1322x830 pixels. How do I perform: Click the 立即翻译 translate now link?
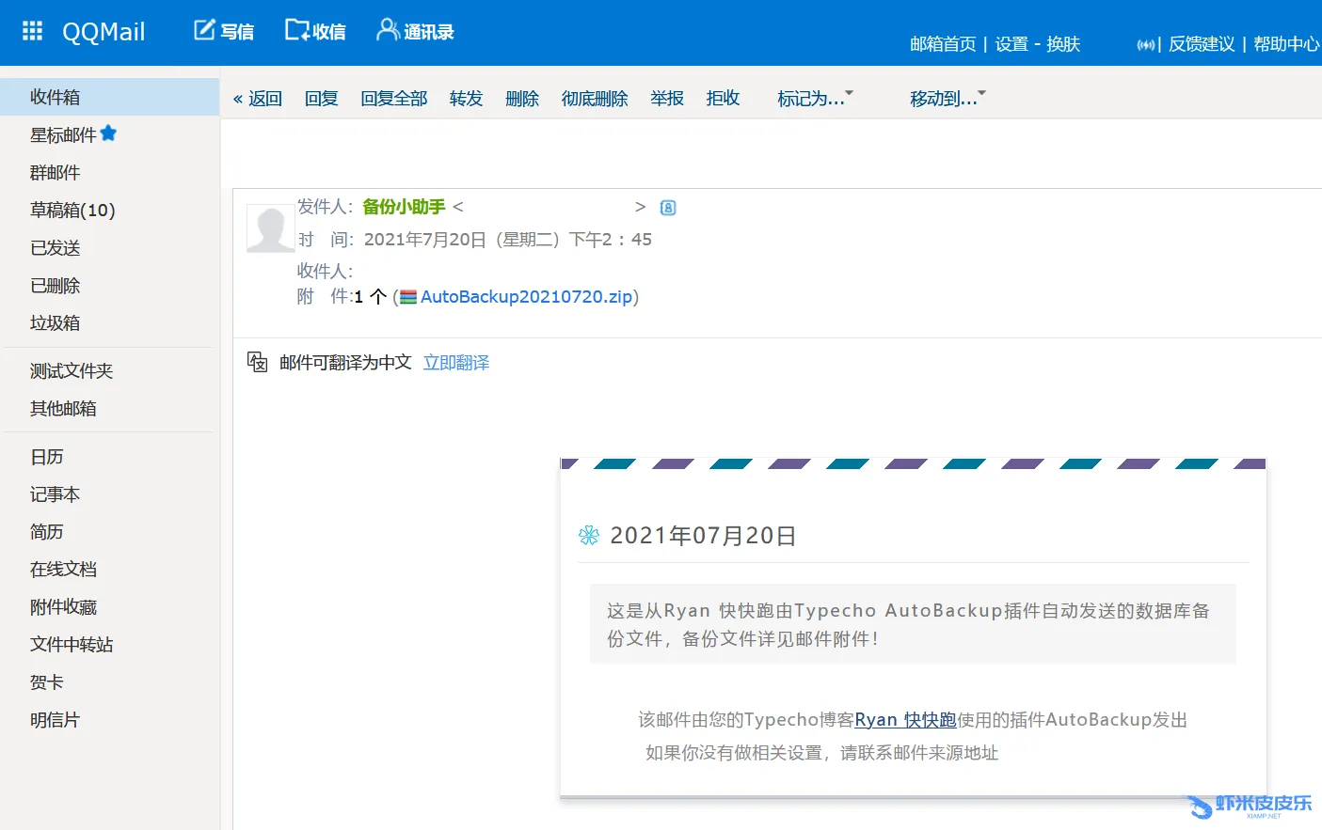pyautogui.click(x=456, y=363)
